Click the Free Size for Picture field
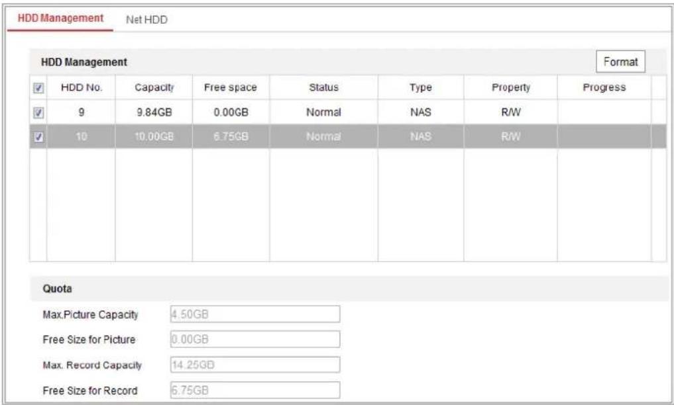Image resolution: width=674 pixels, height=405 pixels. 255,339
